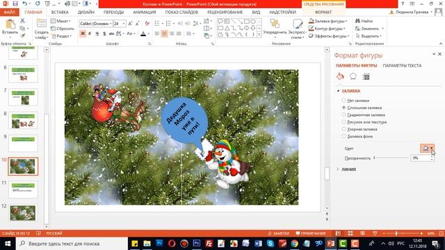This screenshot has height=250, width=445.
Task: Select 'Рисунок или текстура' fill option
Action: [364, 122]
